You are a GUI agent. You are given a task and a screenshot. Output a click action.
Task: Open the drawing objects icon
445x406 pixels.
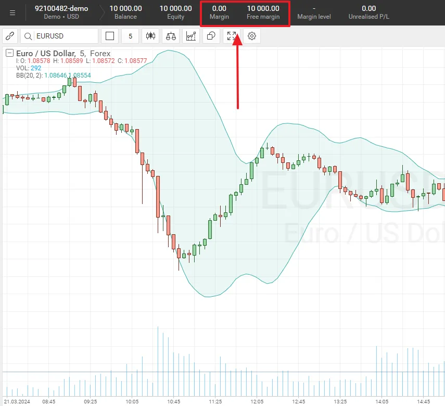(211, 36)
